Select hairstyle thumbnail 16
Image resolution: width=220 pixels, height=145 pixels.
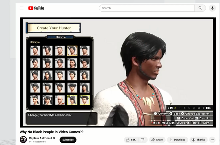pyautogui.click(x=35, y=88)
